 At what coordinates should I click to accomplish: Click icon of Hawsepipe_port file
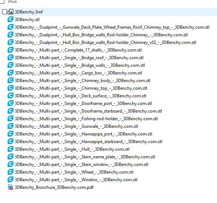11,134
